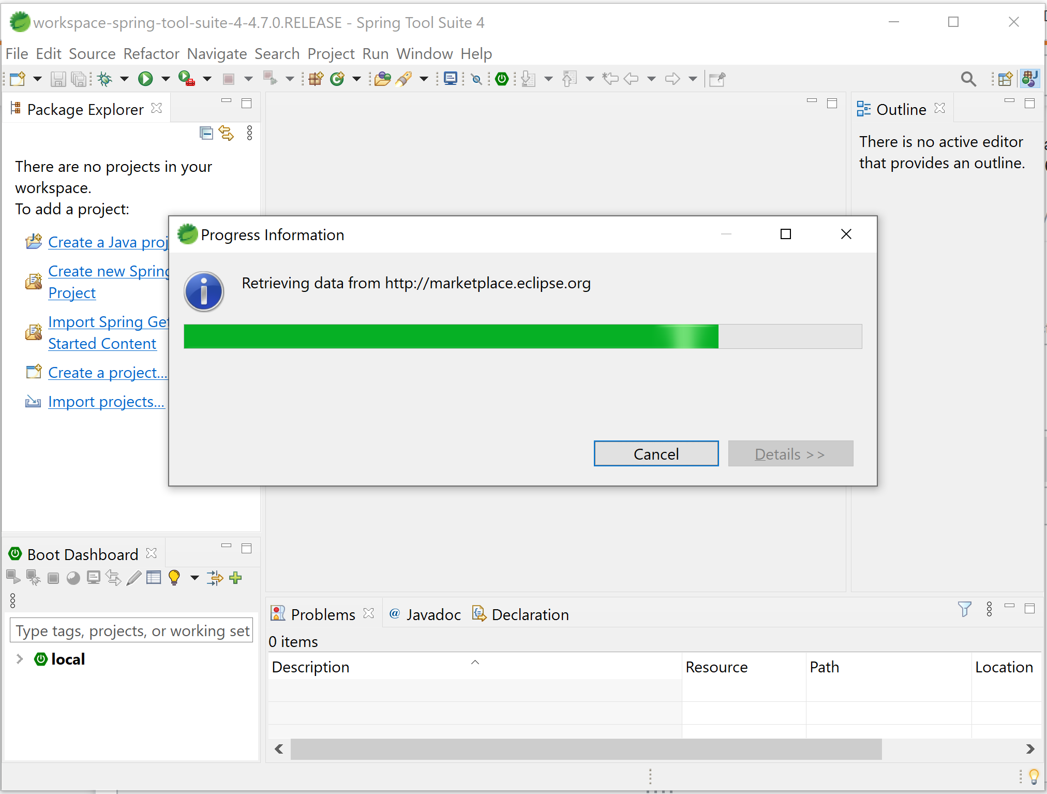Image resolution: width=1047 pixels, height=794 pixels.
Task: Close the Outline view tab
Action: (940, 108)
